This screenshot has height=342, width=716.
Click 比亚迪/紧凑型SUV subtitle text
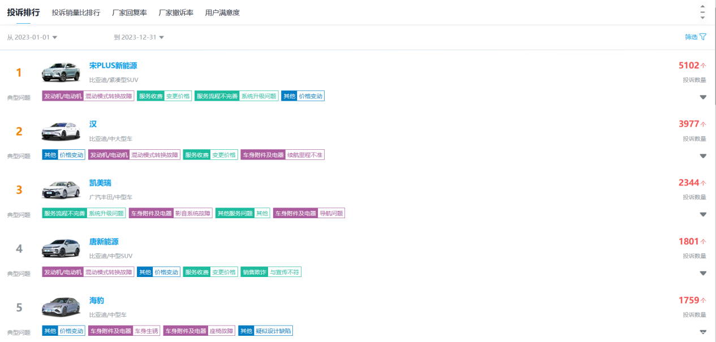[114, 80]
